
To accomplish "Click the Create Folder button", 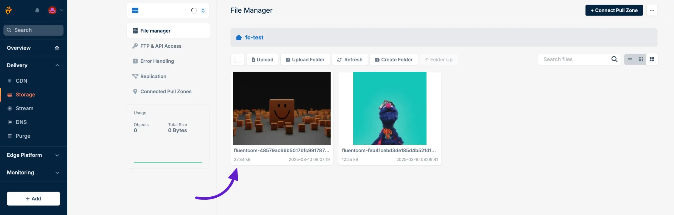I will pos(394,59).
